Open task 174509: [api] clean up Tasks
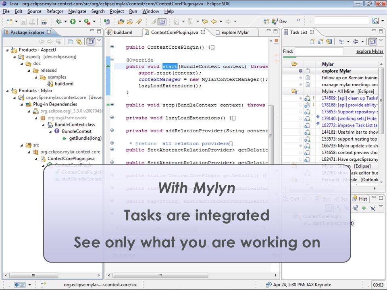 point(350,98)
